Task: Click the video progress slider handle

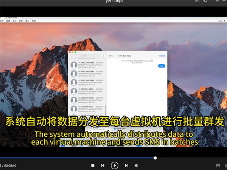Action: click(155, 158)
